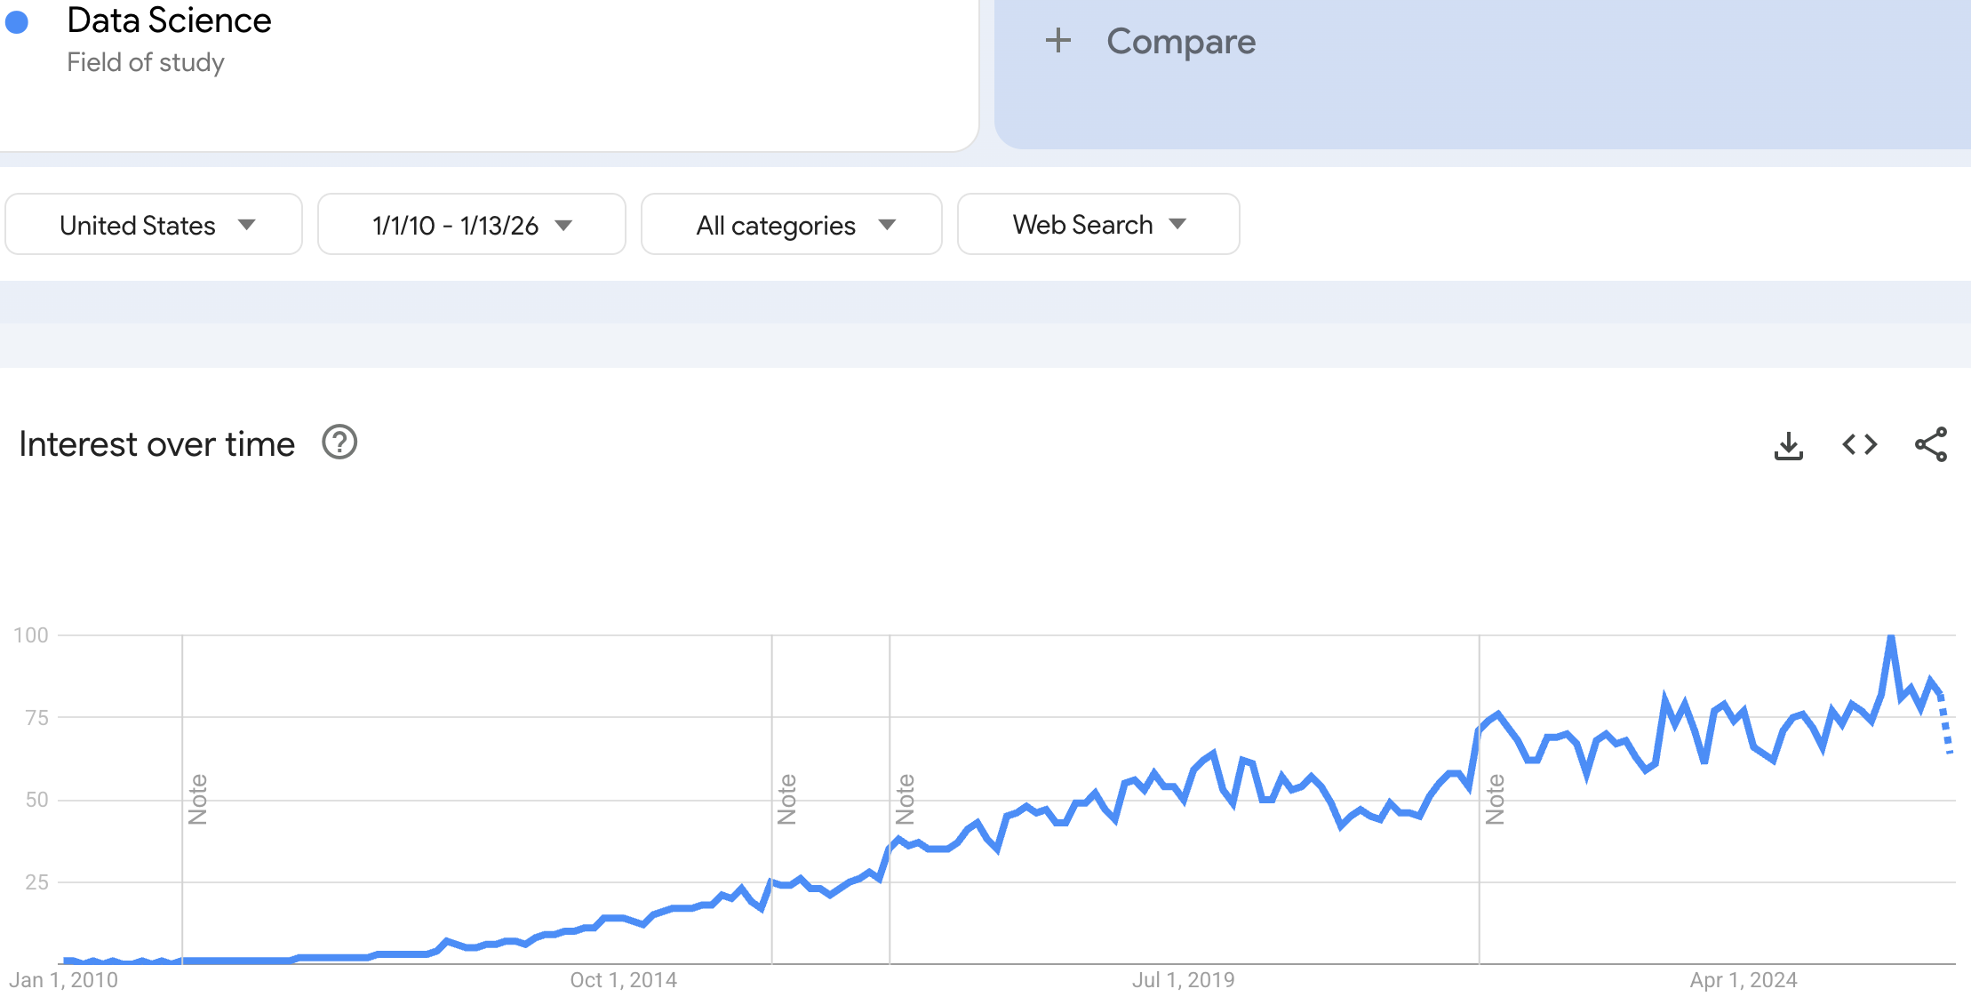The height and width of the screenshot is (997, 1971).
Task: Click the Field of study subtitle
Action: [146, 62]
